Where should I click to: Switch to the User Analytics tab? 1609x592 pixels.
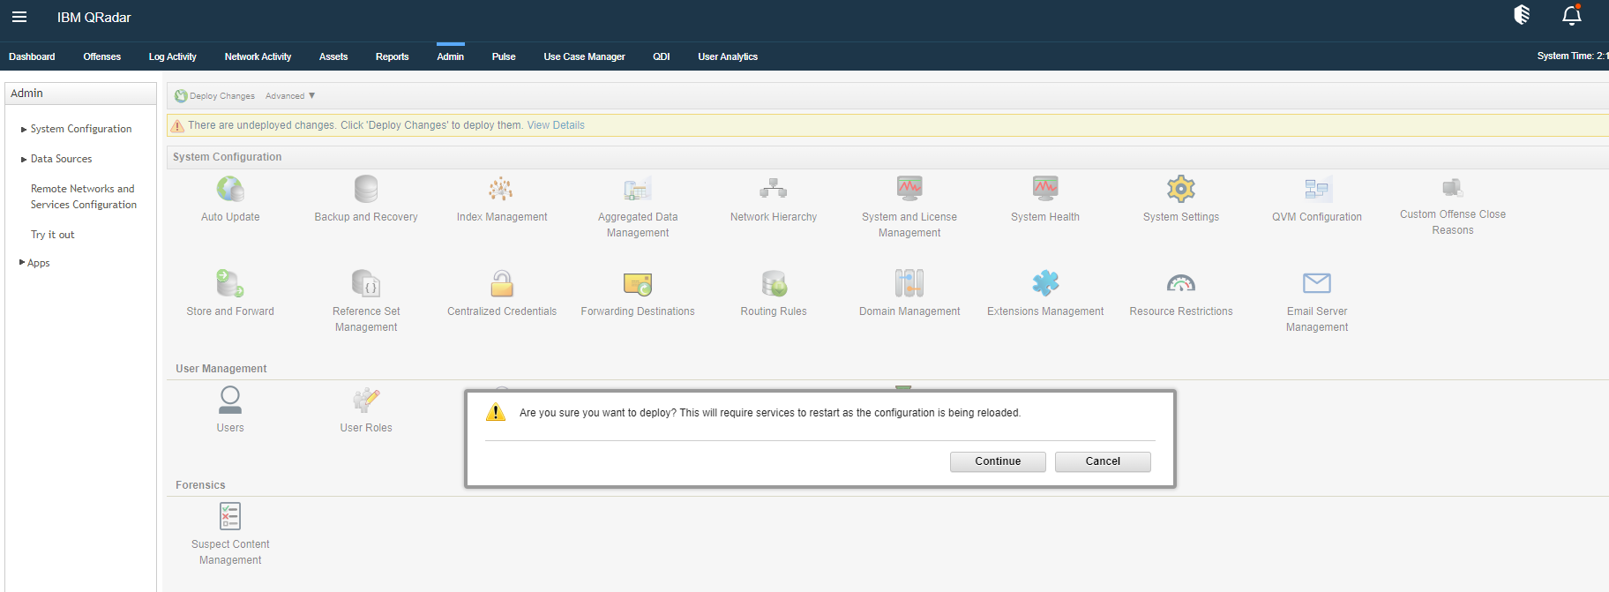(x=728, y=56)
